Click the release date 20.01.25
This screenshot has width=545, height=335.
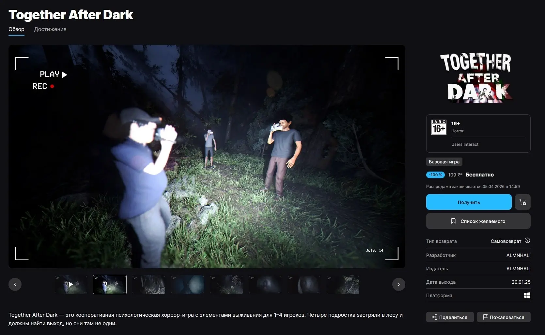[521, 282]
